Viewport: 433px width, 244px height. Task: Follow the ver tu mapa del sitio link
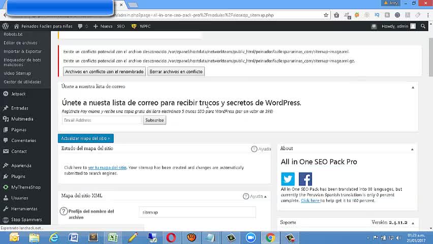107,167
